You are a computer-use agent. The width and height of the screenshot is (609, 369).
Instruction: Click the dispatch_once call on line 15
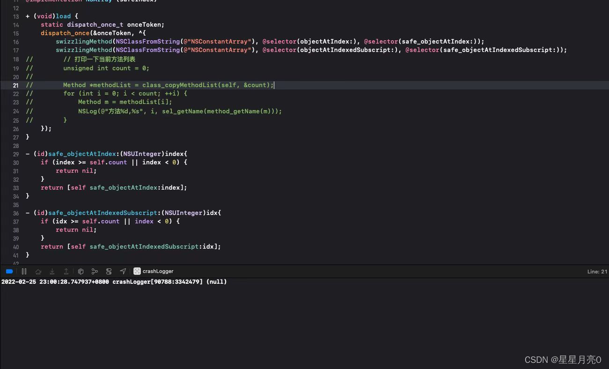point(65,33)
